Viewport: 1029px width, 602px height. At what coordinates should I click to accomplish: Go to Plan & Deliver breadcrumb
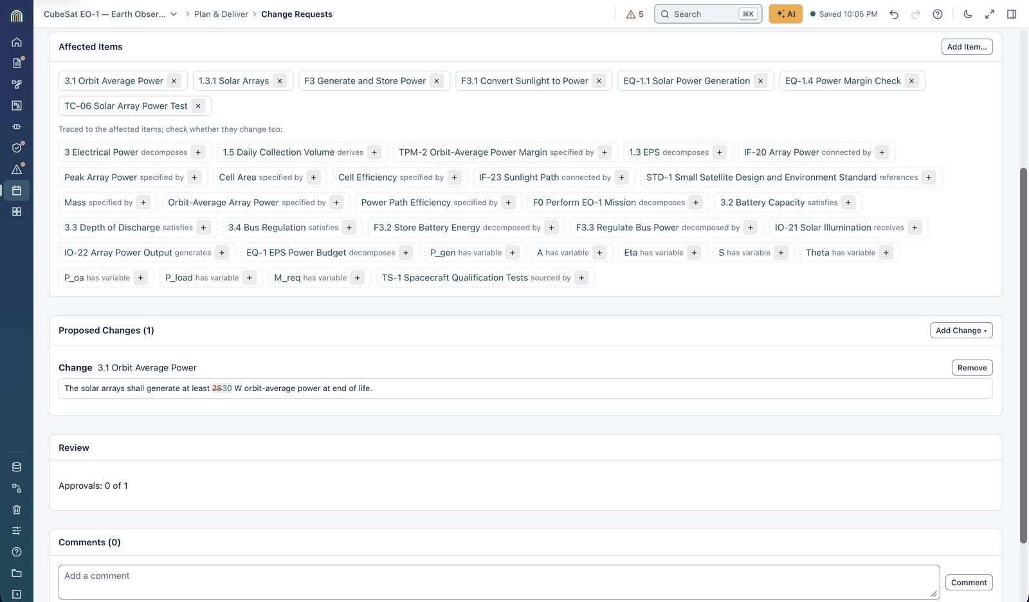[221, 14]
